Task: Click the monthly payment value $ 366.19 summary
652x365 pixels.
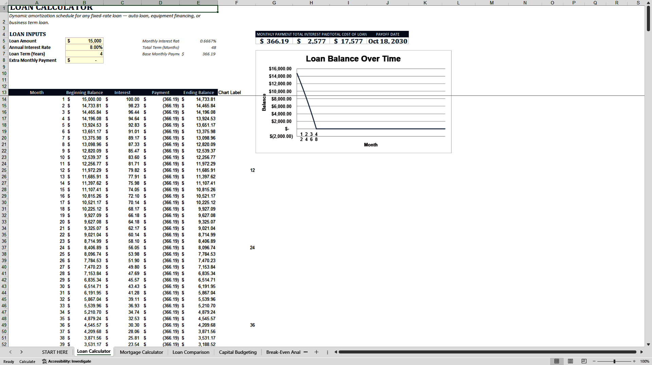Action: pyautogui.click(x=274, y=41)
